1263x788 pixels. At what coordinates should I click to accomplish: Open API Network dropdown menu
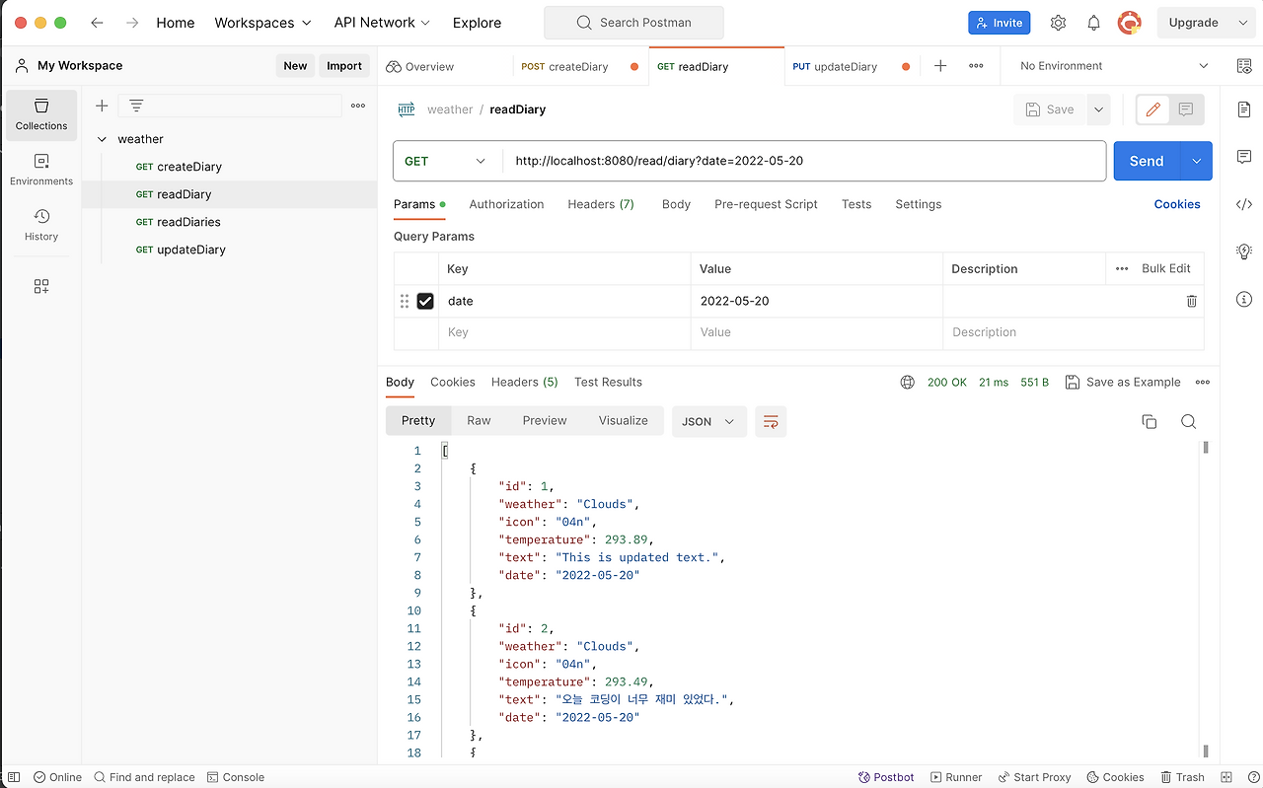pos(382,23)
